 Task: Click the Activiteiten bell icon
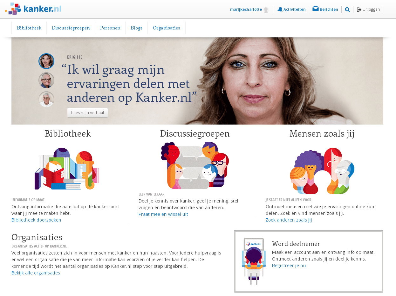280,10
